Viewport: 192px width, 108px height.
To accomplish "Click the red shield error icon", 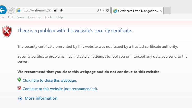I will click(x=7, y=31).
